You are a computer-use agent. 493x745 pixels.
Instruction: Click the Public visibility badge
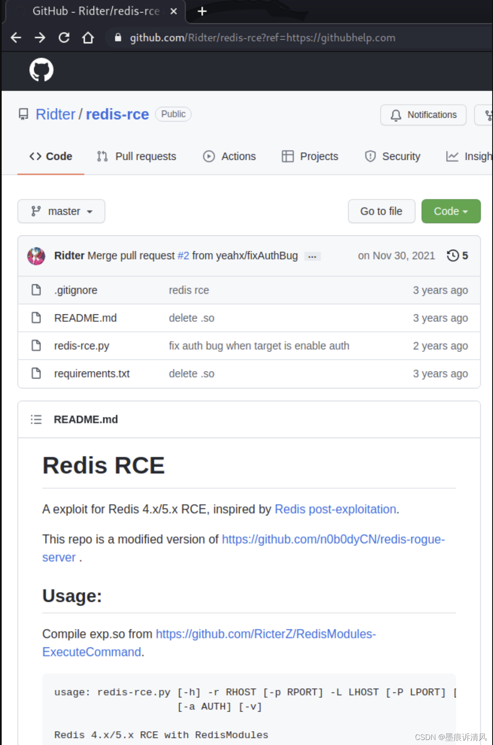[173, 114]
